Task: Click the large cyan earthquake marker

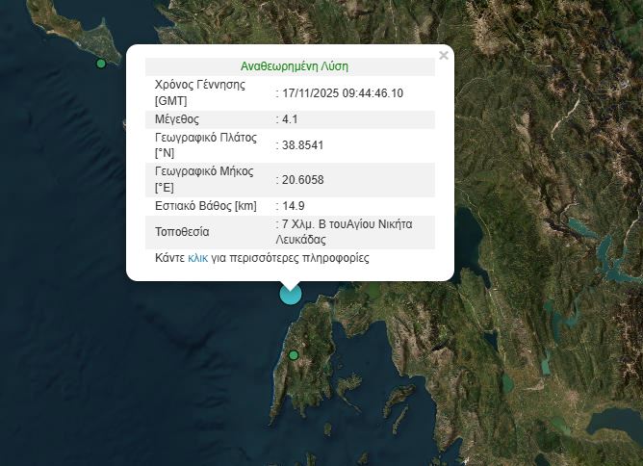Action: click(290, 294)
